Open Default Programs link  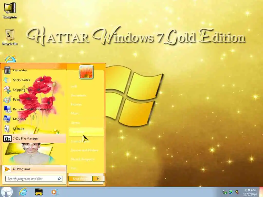click(82, 159)
